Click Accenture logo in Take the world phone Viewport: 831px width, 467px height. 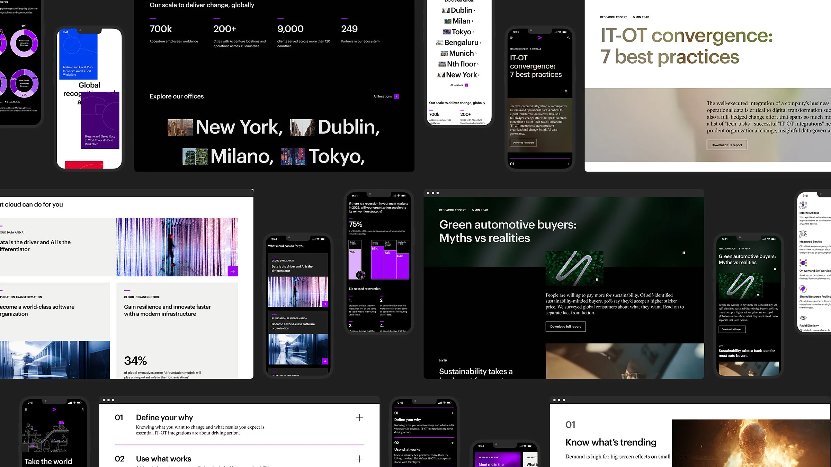(54, 409)
